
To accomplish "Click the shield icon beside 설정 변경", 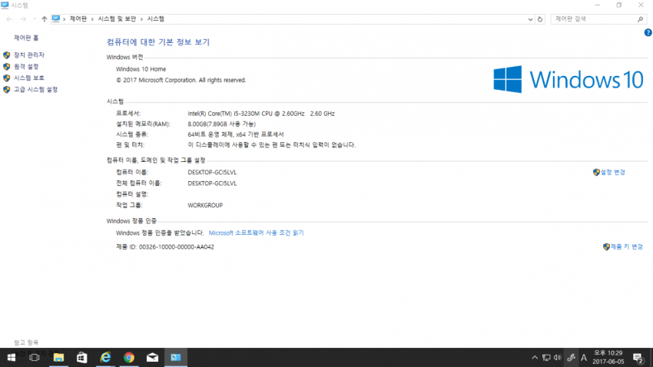I will 596,172.
